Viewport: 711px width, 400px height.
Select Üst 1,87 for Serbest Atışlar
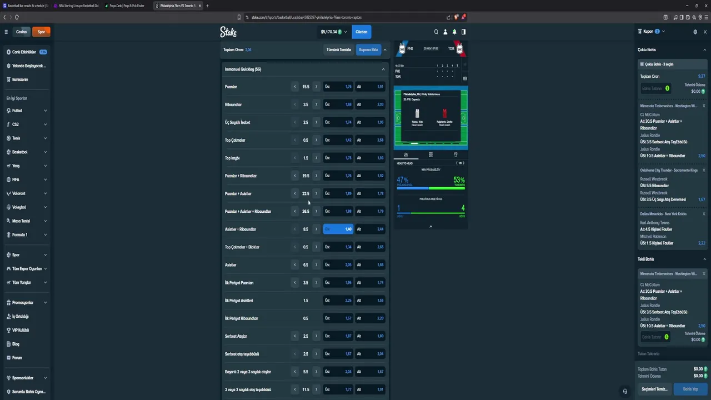click(x=338, y=336)
